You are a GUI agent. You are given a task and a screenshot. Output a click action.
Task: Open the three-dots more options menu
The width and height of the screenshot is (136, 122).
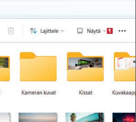122,31
